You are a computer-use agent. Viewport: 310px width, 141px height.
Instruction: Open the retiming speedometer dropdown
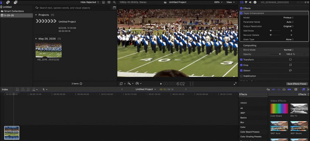[138, 84]
